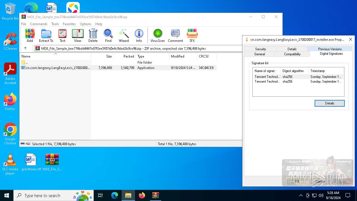Image resolution: width=357 pixels, height=201 pixels.
Task: Open the View toolbar icon
Action: [78, 35]
